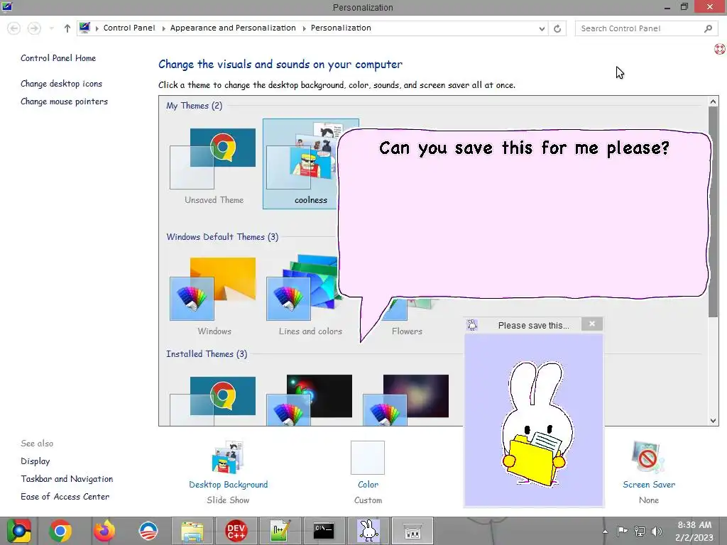Open the Dev-C++ taskbar icon

click(x=236, y=531)
